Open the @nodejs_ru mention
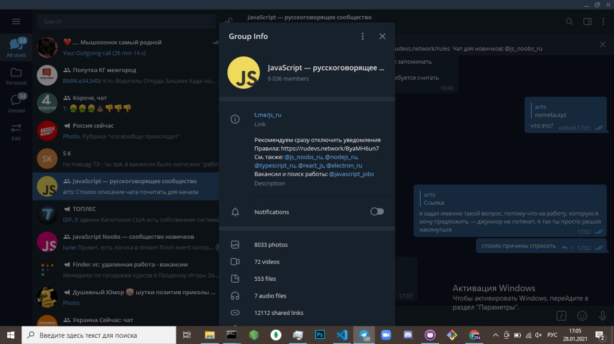This screenshot has height=344, width=614. 341,157
